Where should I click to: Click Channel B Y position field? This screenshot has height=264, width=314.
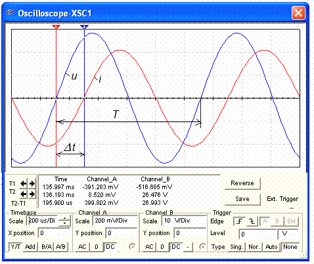pos(189,233)
